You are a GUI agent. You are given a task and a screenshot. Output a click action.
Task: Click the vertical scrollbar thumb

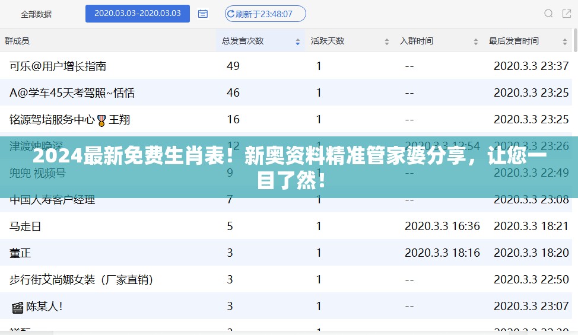[x=576, y=40]
